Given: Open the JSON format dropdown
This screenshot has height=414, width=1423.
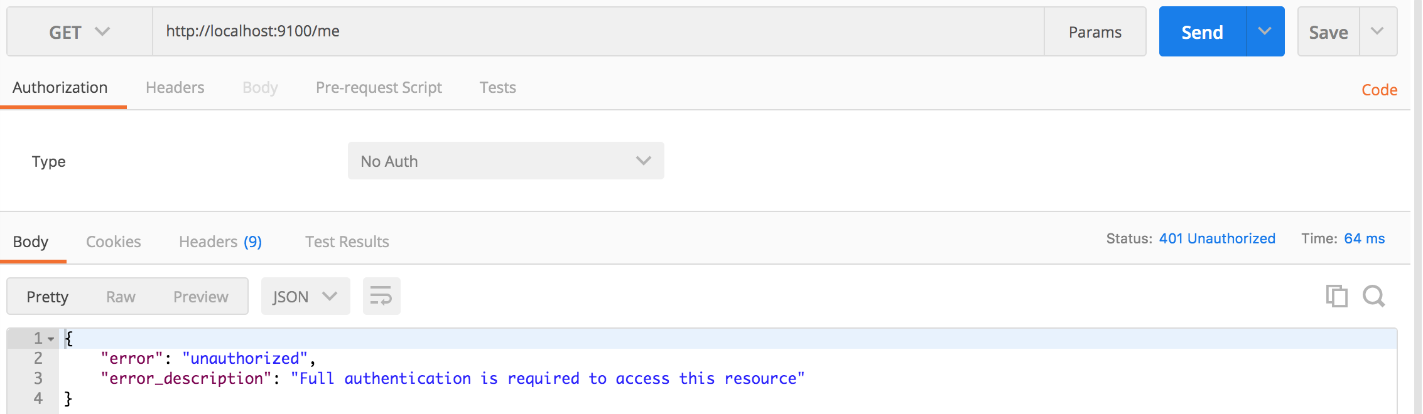Looking at the screenshot, I should [x=305, y=295].
